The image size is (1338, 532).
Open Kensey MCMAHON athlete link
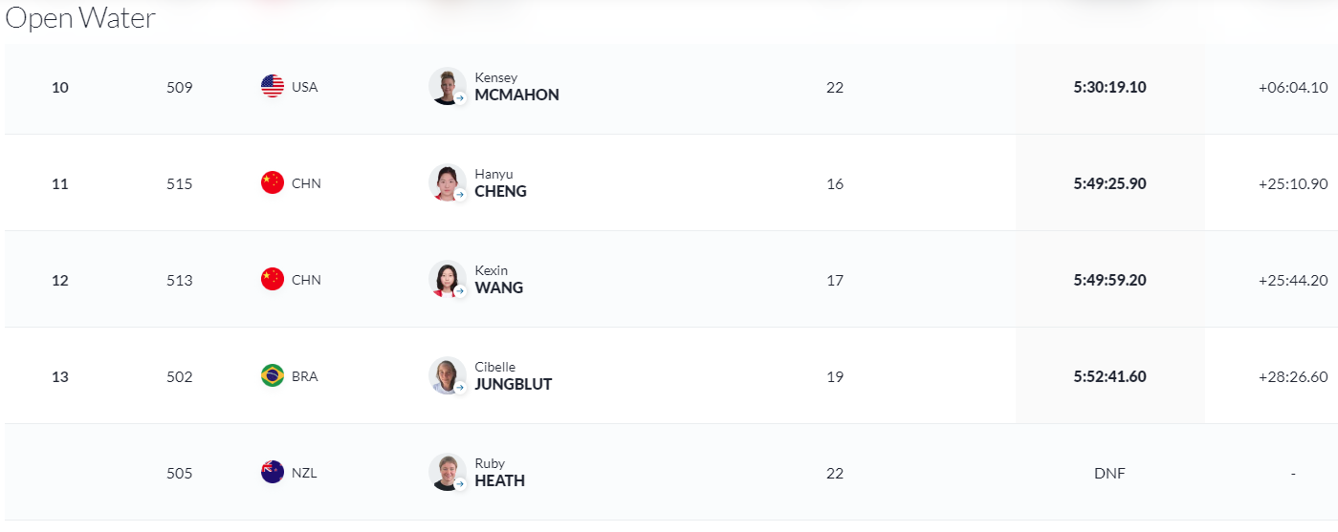pyautogui.click(x=516, y=87)
